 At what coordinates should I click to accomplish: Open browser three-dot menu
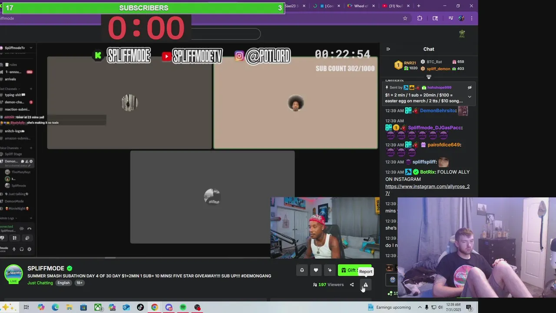click(x=472, y=18)
